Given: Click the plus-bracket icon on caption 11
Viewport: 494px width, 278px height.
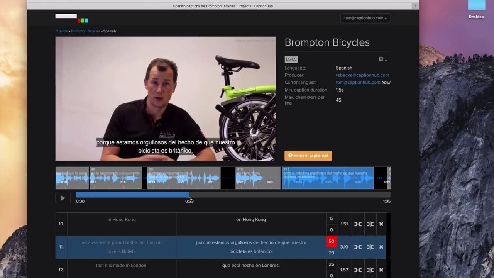Looking at the screenshot, I should coord(358,247).
